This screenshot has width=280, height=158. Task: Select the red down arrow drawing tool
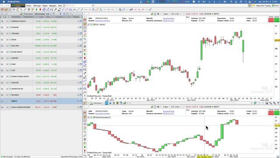[x=40, y=10]
